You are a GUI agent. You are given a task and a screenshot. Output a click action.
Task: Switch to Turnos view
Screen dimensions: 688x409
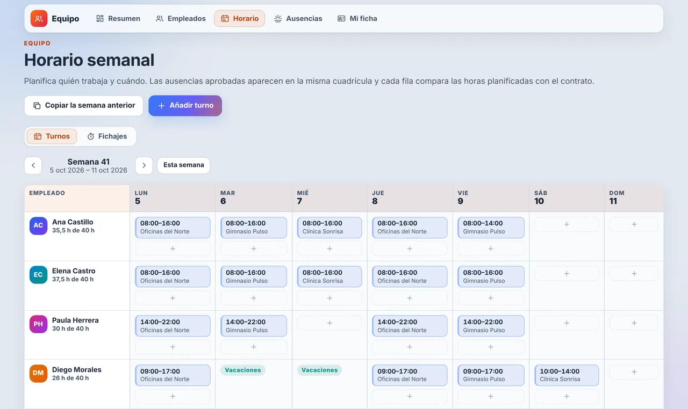click(x=52, y=136)
